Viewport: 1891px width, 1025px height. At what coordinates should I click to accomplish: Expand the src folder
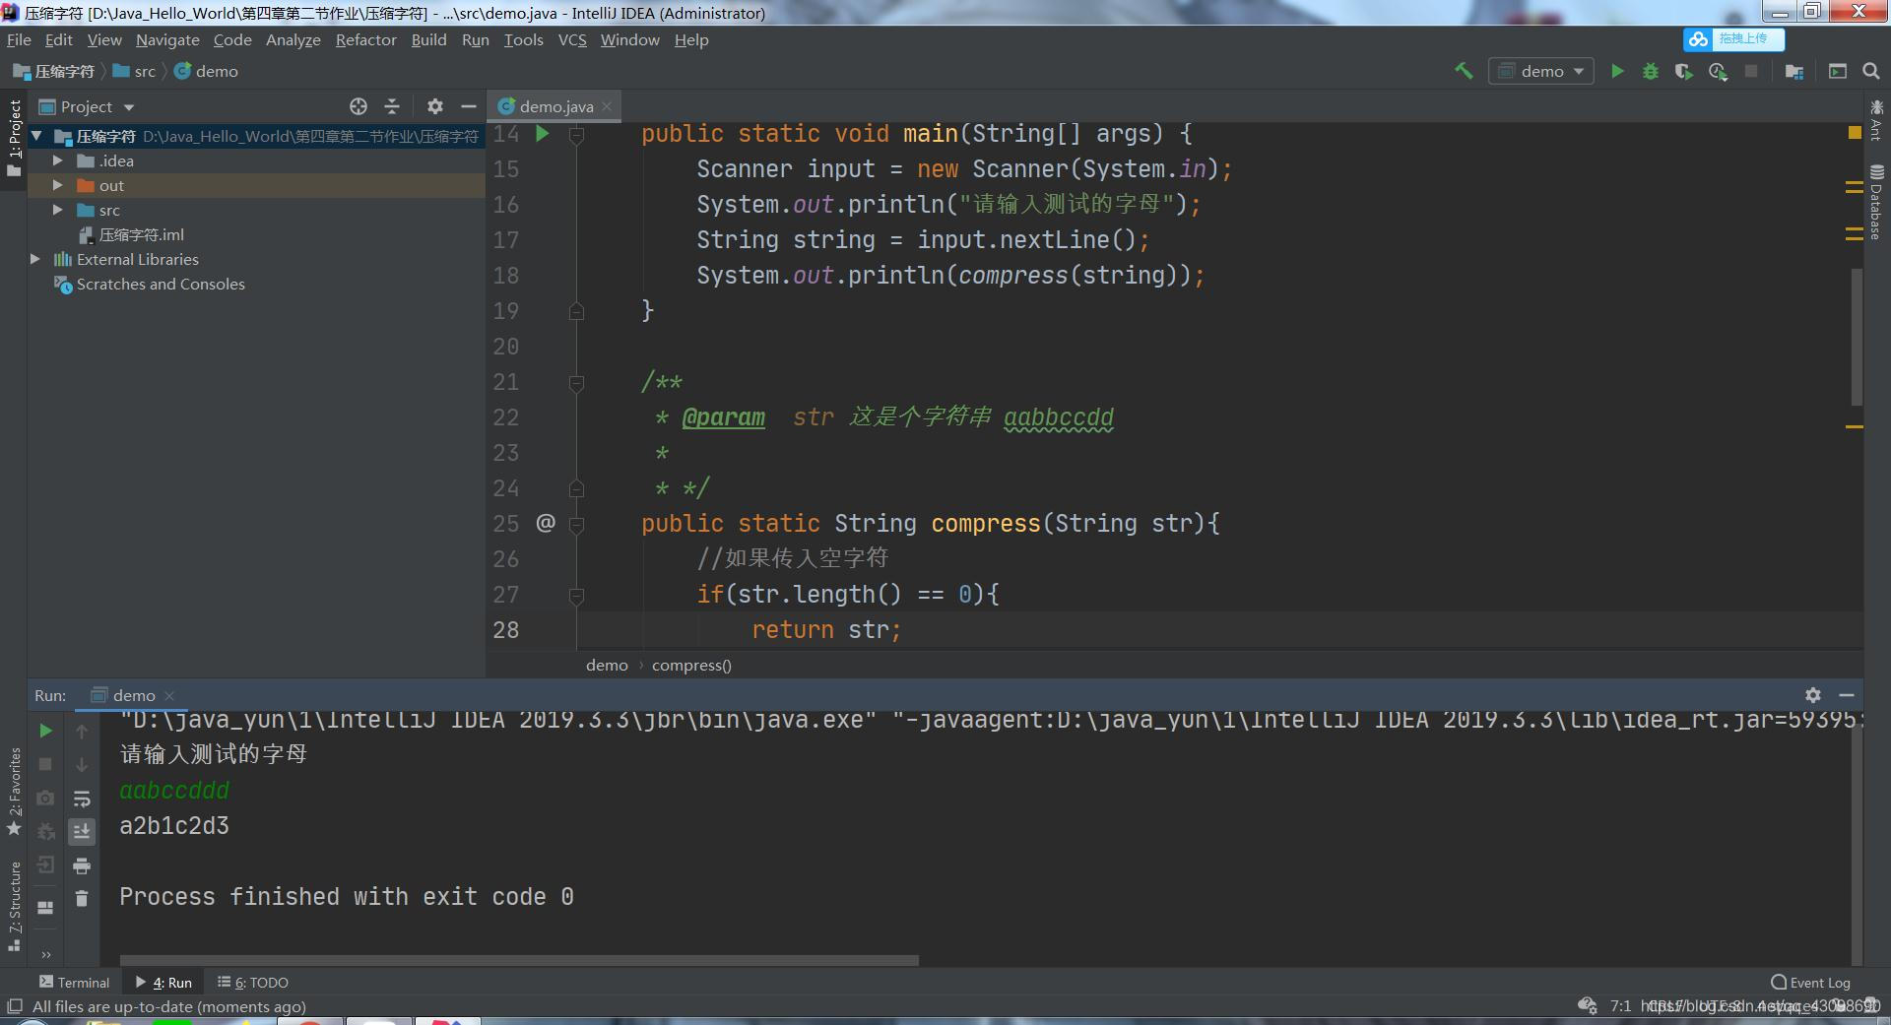pos(58,210)
